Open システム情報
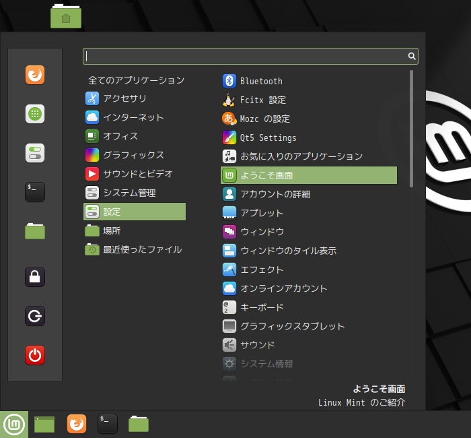The height and width of the screenshot is (438, 471). pyautogui.click(x=309, y=364)
